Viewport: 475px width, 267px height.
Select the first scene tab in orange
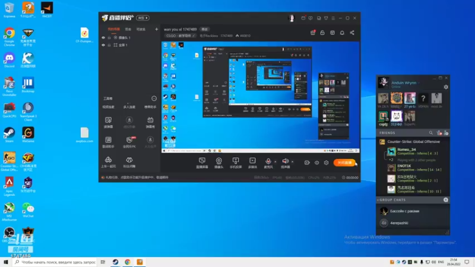pos(113,29)
